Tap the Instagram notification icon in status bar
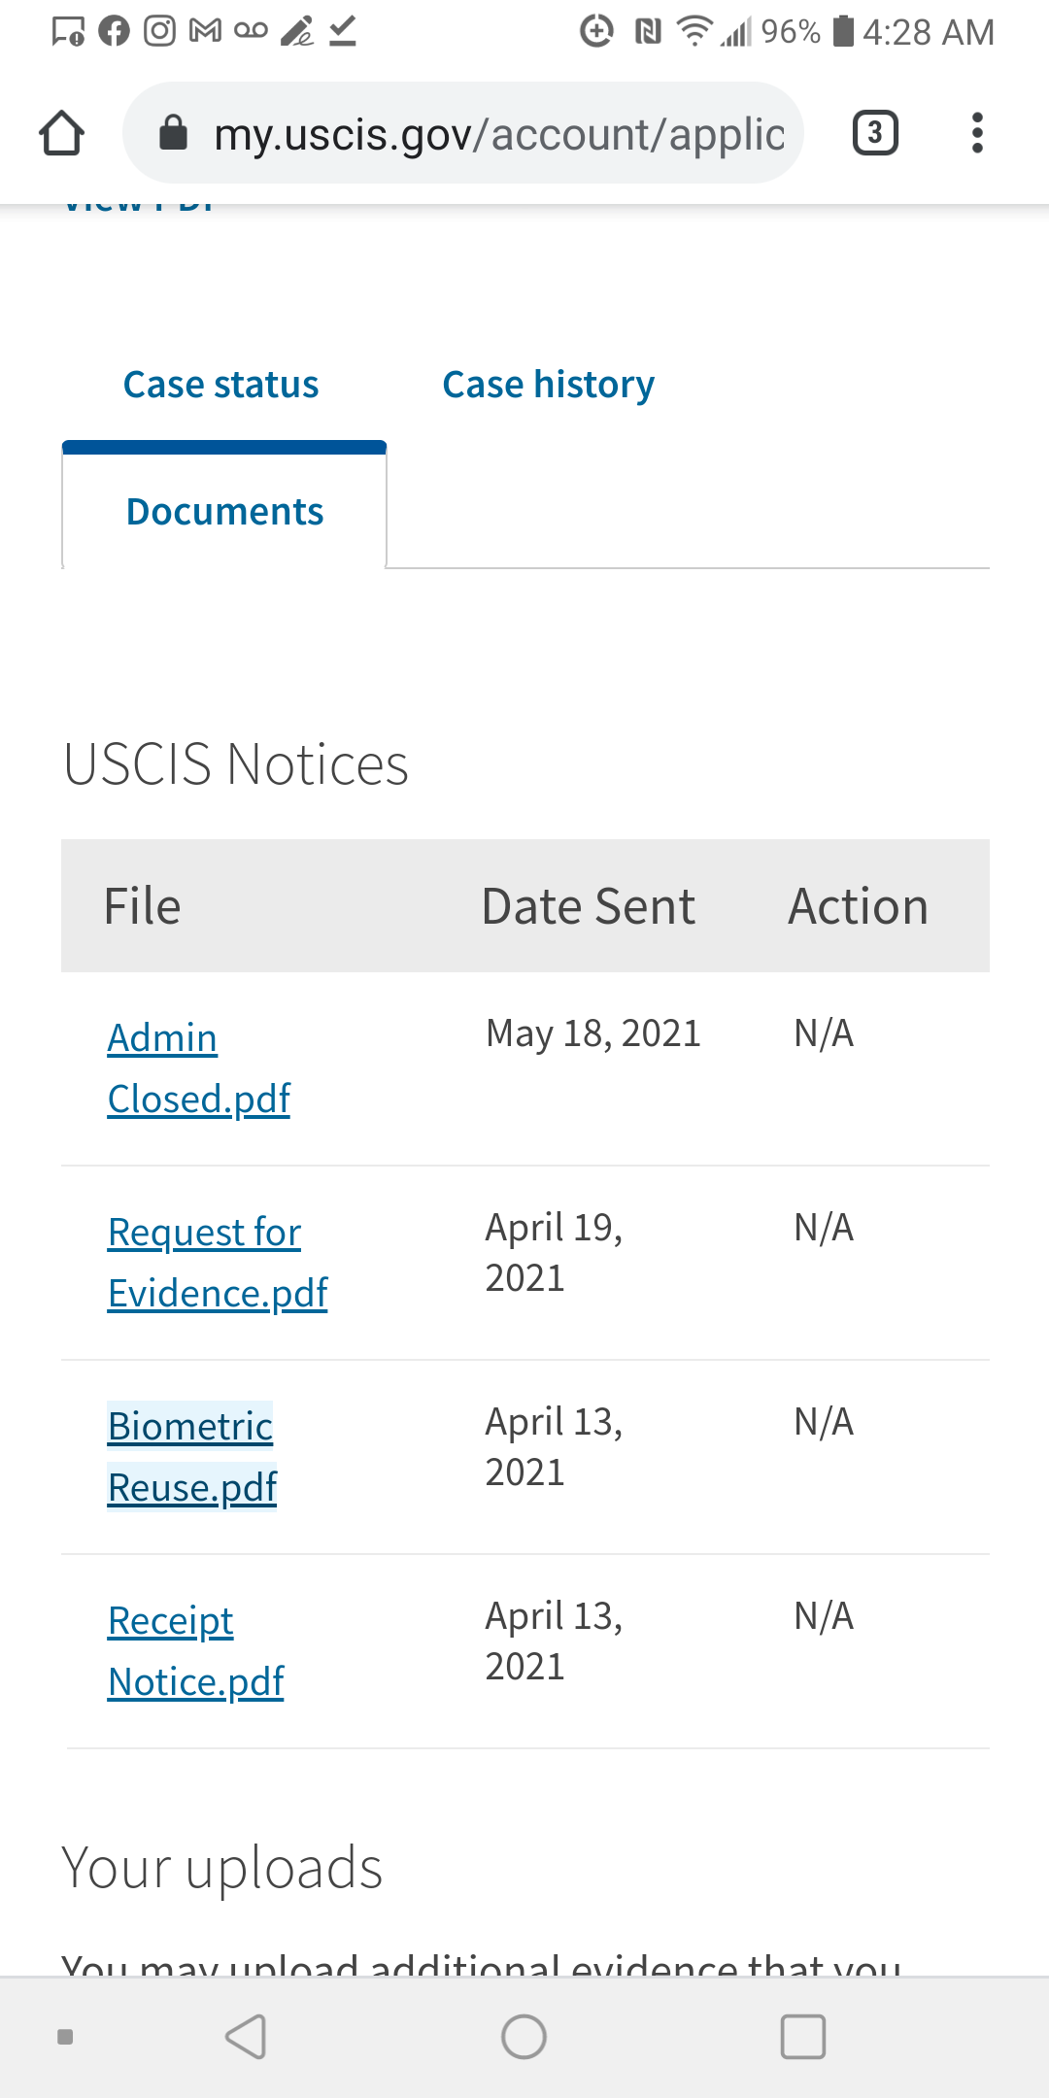 [x=159, y=31]
